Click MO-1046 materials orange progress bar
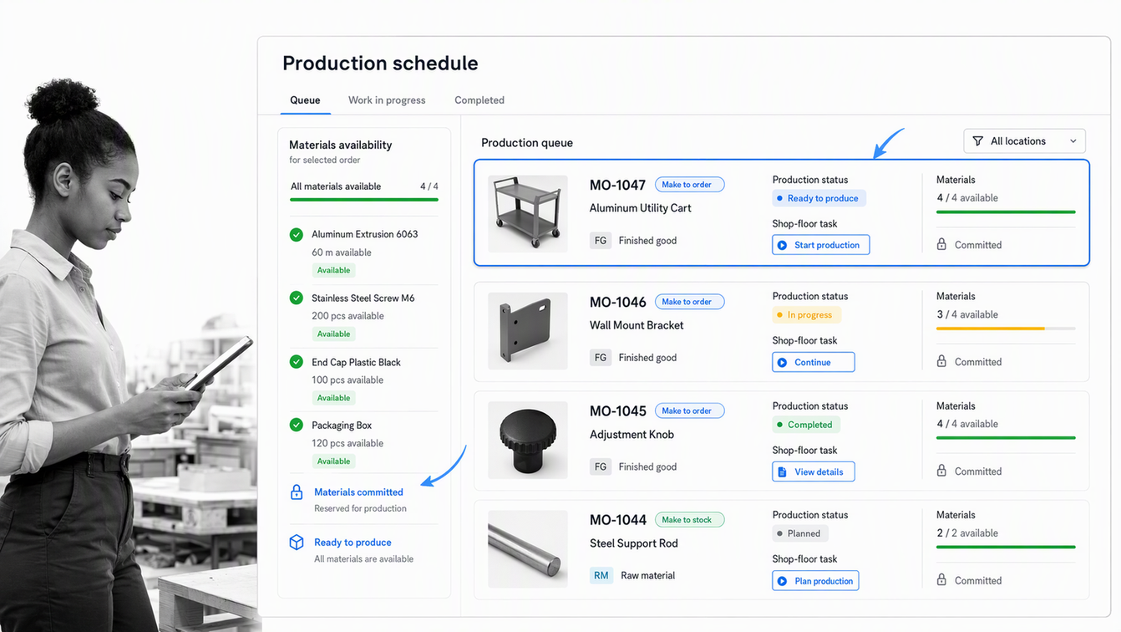This screenshot has width=1121, height=632. (1006, 329)
